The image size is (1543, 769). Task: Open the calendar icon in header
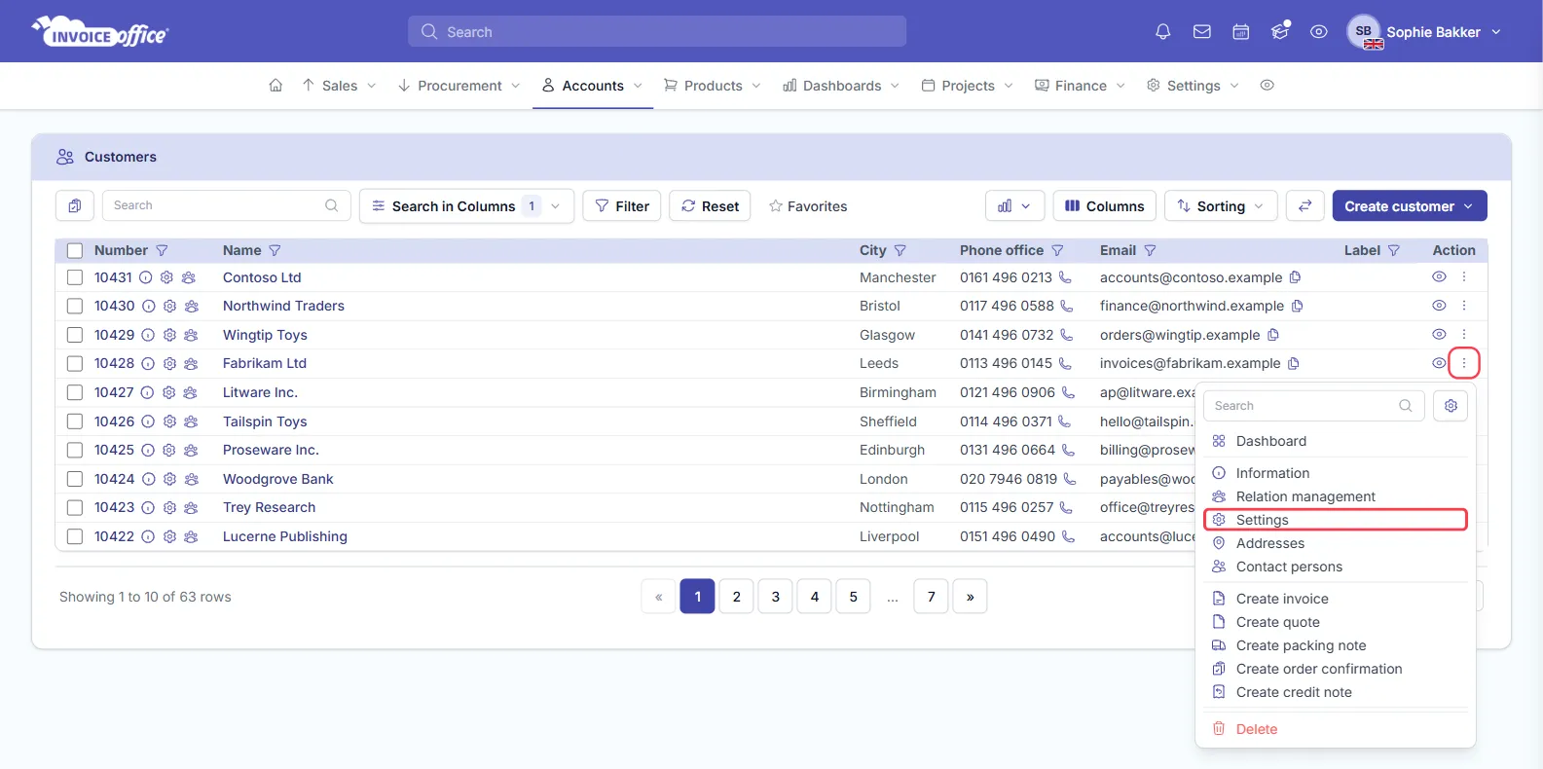click(x=1241, y=32)
